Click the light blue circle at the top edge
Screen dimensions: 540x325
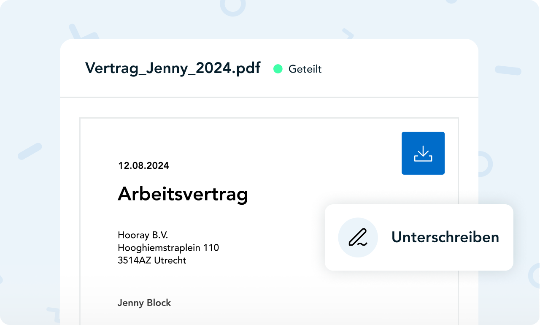232,6
